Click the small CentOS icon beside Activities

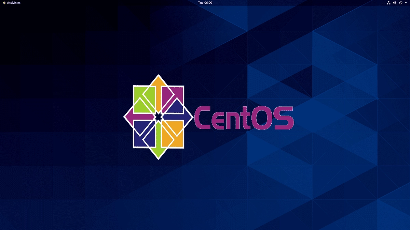(4, 3)
